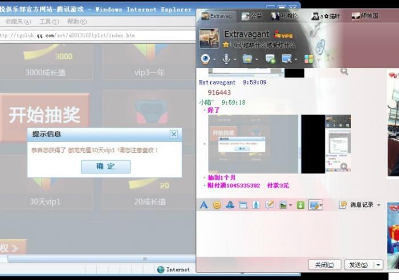Screen dimensions: 399x280
Task: Switch to the 倾城国 chat tab
Action: pyautogui.click(x=366, y=16)
